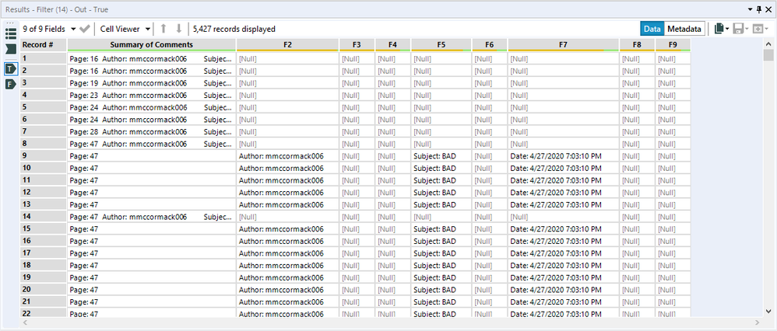Click the [Null] F6 cell in row 17
Image resolution: width=777 pixels, height=331 pixels.
(x=490, y=253)
